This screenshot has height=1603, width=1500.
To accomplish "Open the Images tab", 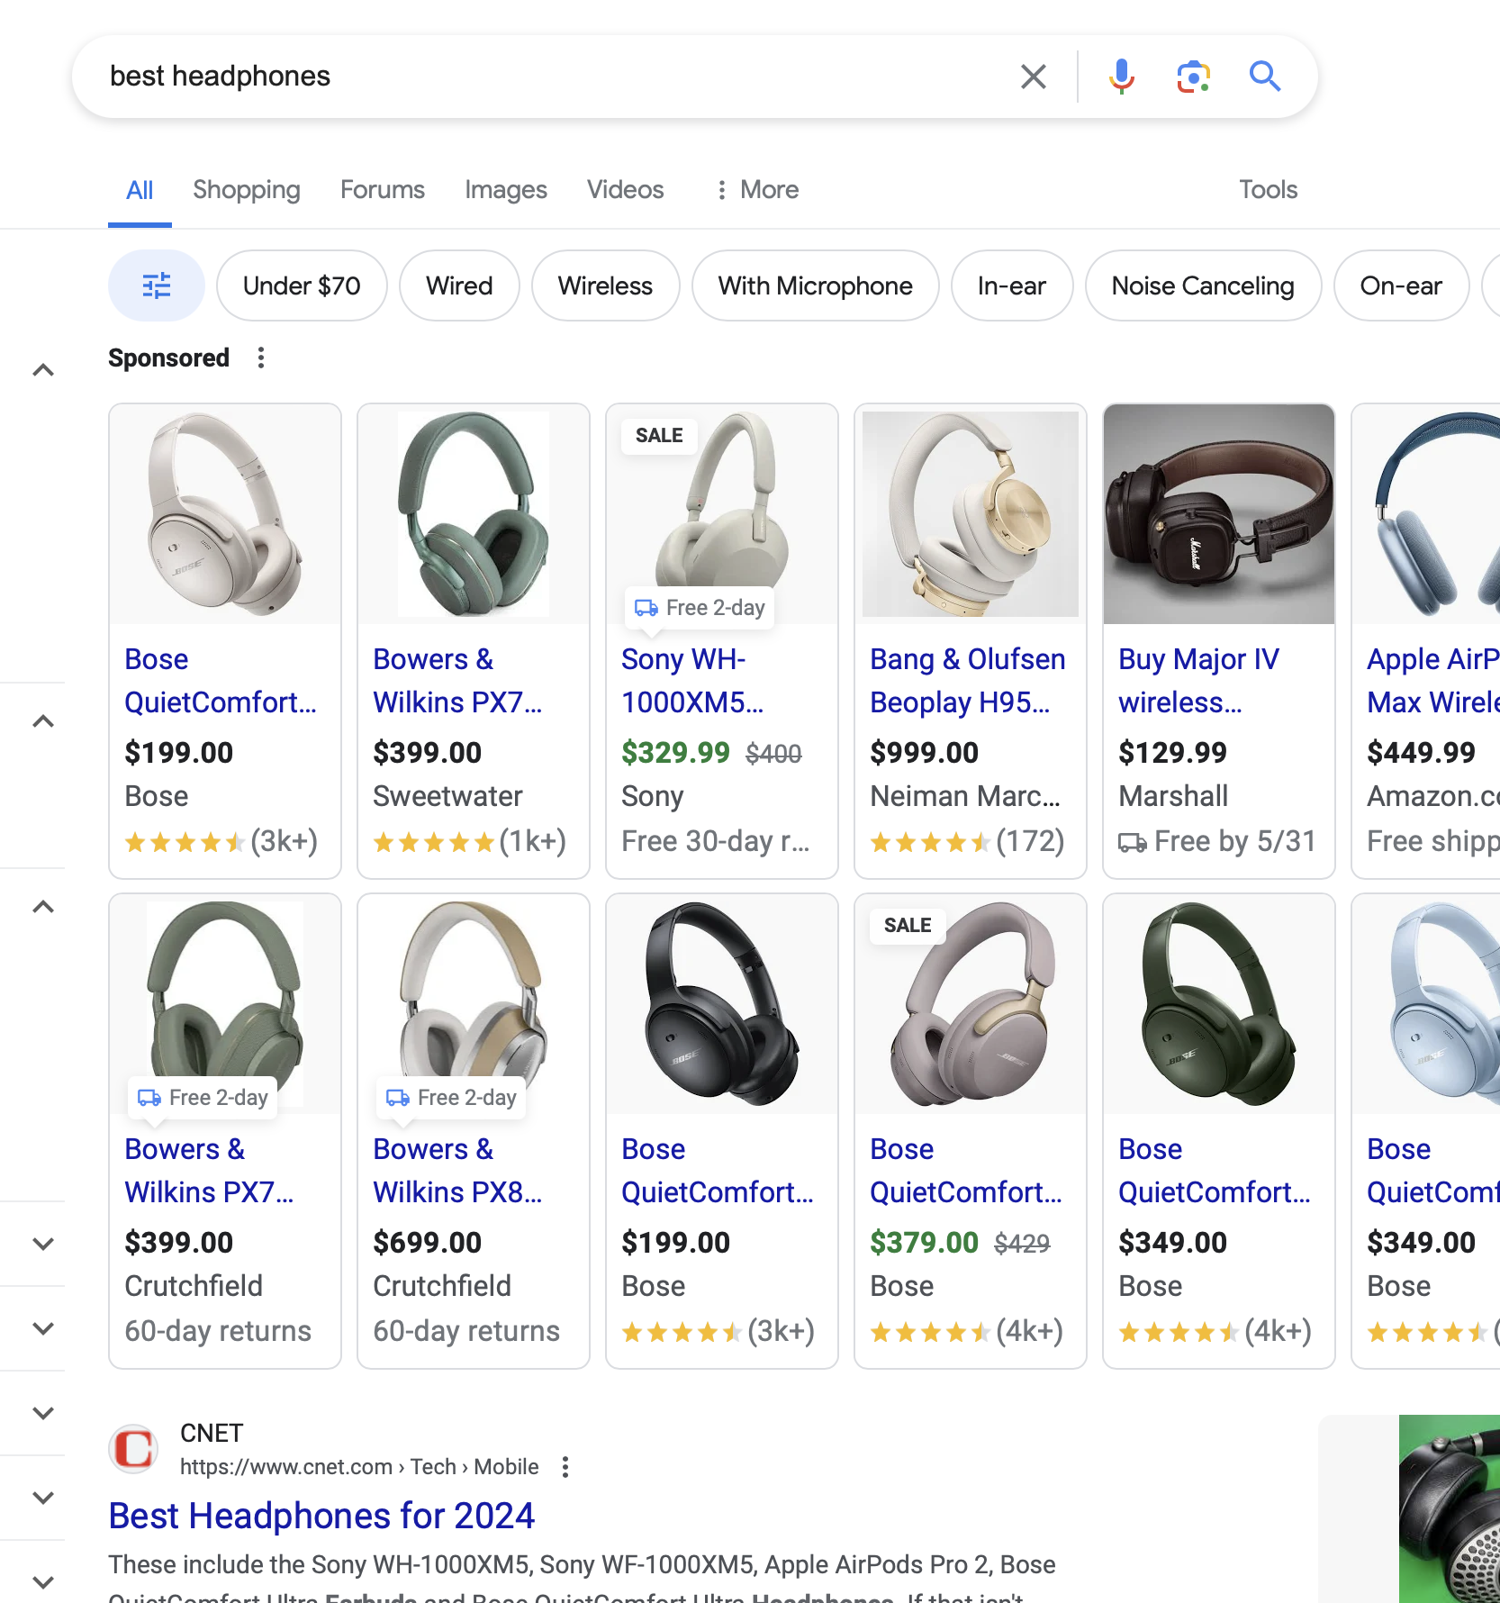I will click(505, 189).
